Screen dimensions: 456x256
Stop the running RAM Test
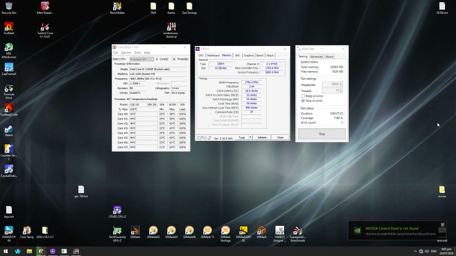click(x=322, y=134)
